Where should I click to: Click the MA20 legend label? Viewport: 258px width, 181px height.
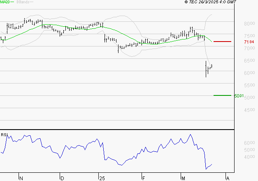5,2
